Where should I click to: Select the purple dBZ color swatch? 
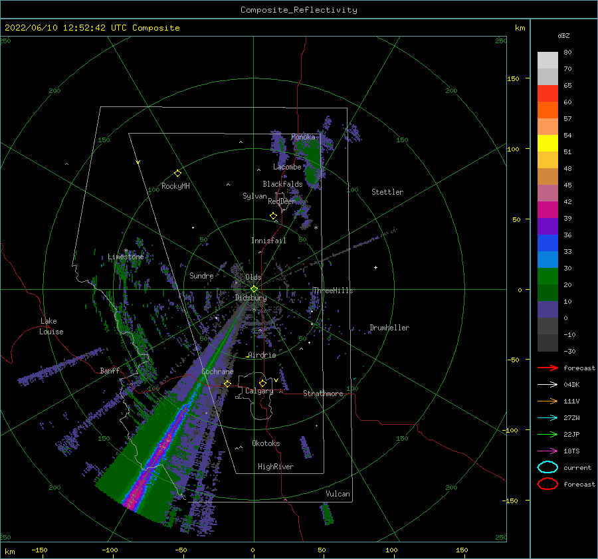click(x=548, y=227)
